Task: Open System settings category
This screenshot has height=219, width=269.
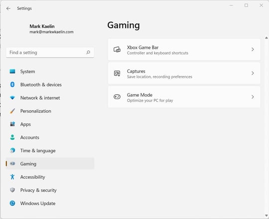Action: (x=50, y=72)
